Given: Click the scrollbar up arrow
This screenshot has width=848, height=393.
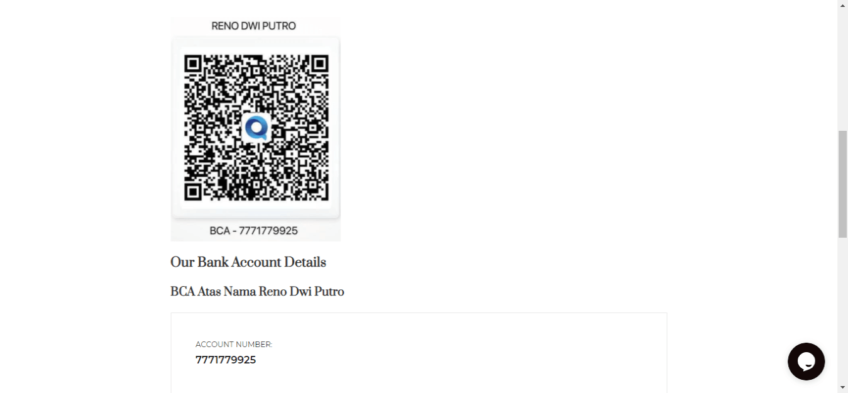Looking at the screenshot, I should (x=842, y=5).
